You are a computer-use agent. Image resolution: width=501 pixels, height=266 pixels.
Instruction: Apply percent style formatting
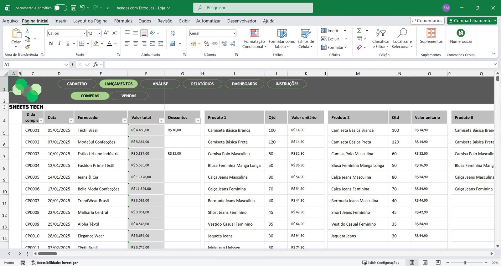[x=206, y=43]
